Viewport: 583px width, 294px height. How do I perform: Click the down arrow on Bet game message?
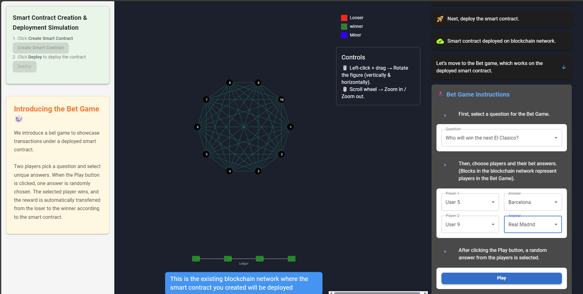pos(563,67)
